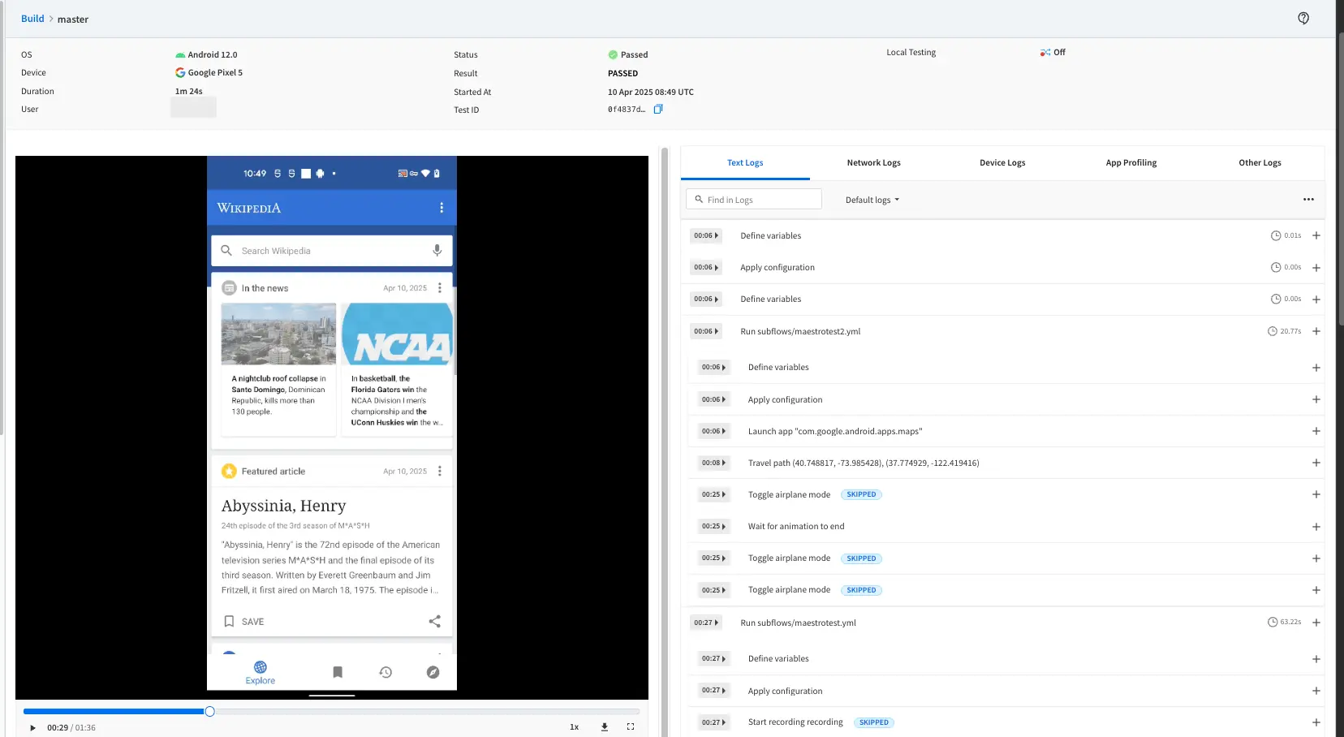Viewport: 1344px width, 737px height.
Task: Tap the microphone icon in Wikipedia search
Action: [x=437, y=251]
